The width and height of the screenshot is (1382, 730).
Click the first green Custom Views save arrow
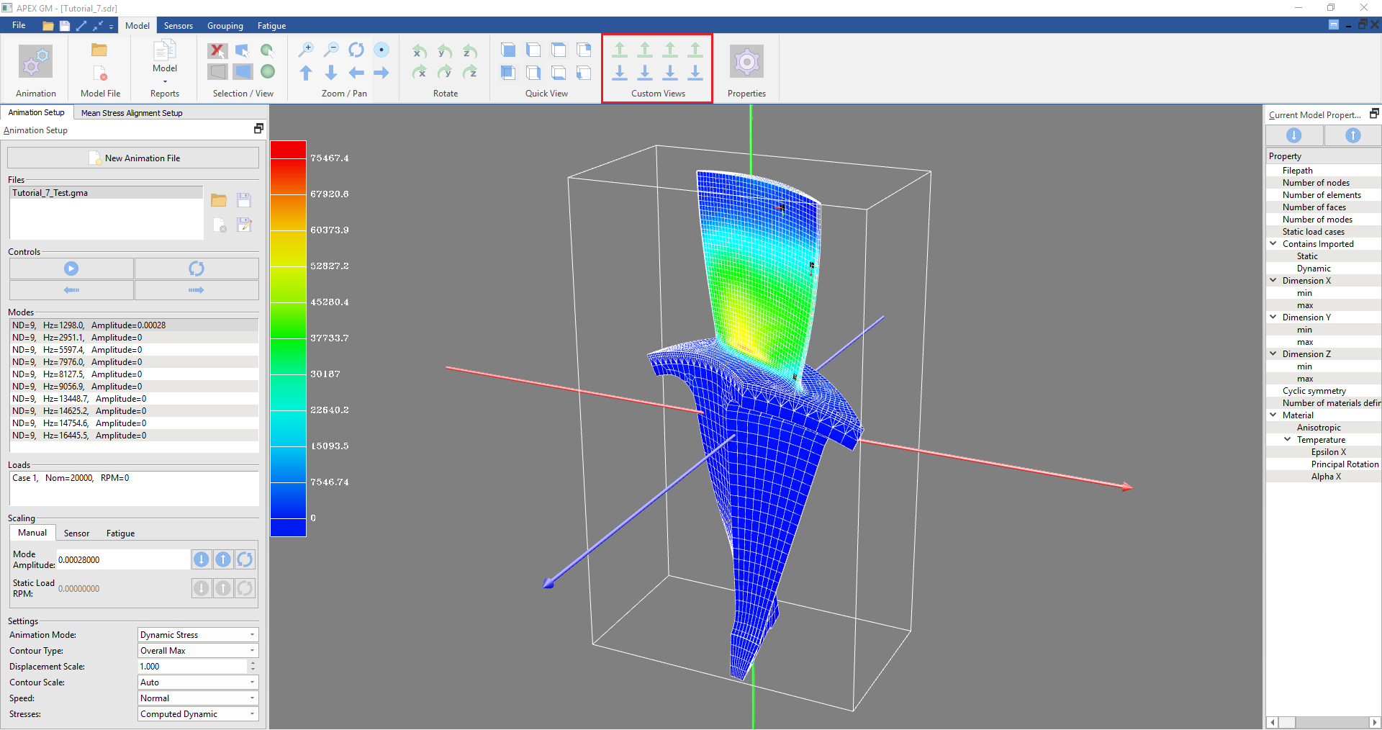[x=620, y=50]
